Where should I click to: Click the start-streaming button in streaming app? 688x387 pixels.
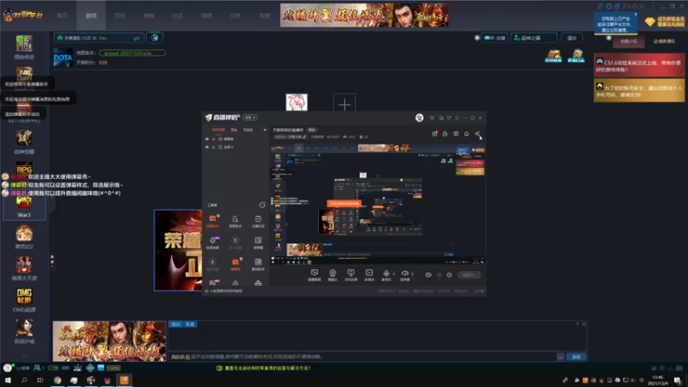pyautogui.click(x=469, y=275)
